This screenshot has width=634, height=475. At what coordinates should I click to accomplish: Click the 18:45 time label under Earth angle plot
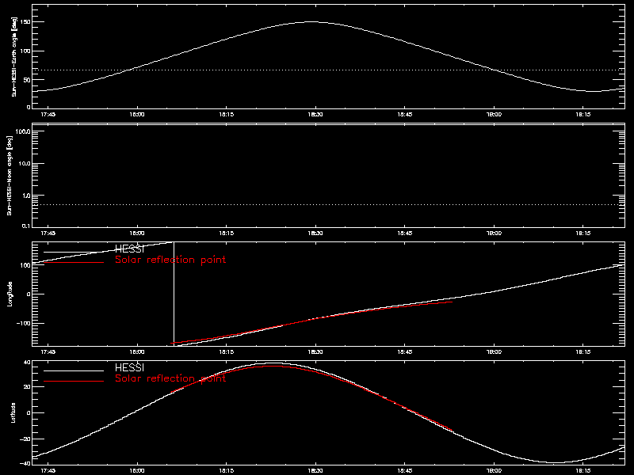pos(405,115)
